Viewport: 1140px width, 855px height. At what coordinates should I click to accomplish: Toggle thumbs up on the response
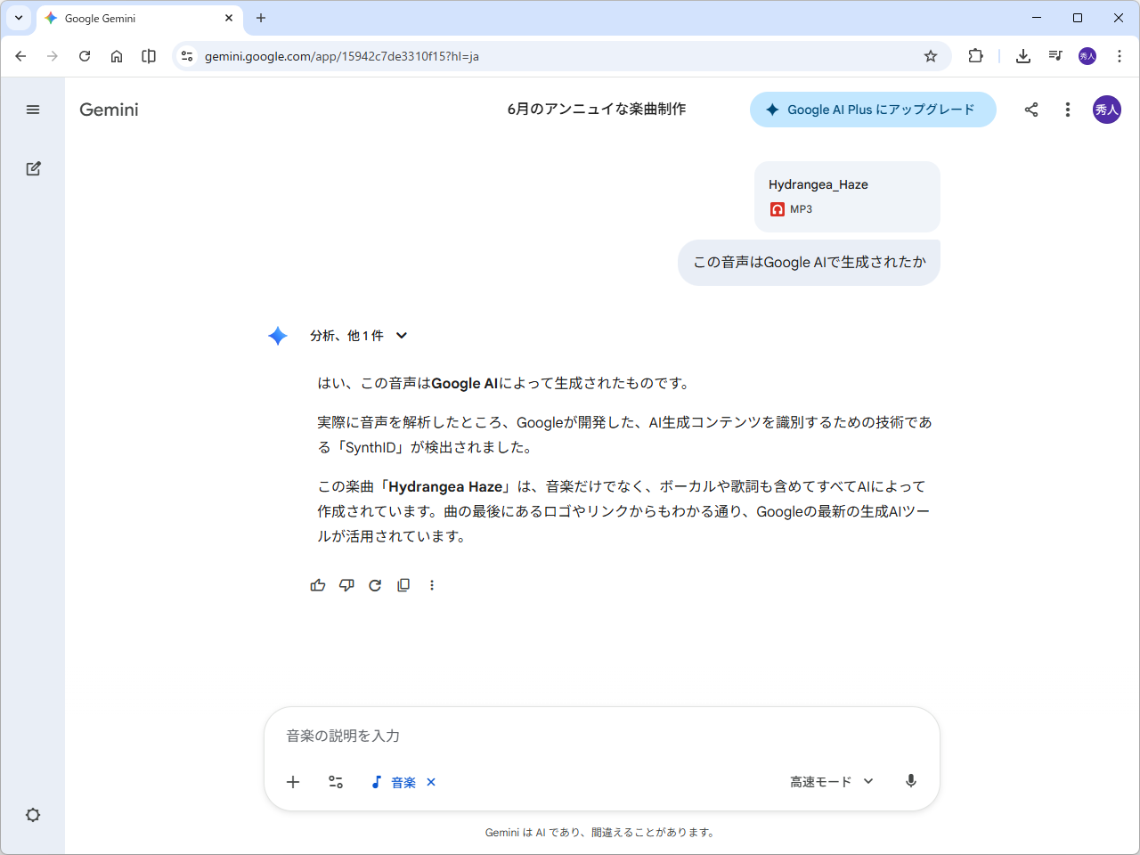pos(318,585)
